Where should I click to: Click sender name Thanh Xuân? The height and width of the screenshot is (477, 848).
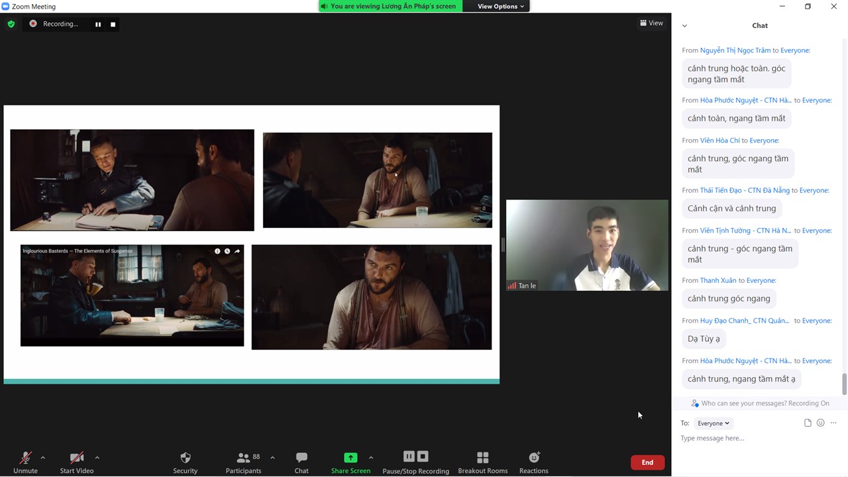click(x=718, y=281)
